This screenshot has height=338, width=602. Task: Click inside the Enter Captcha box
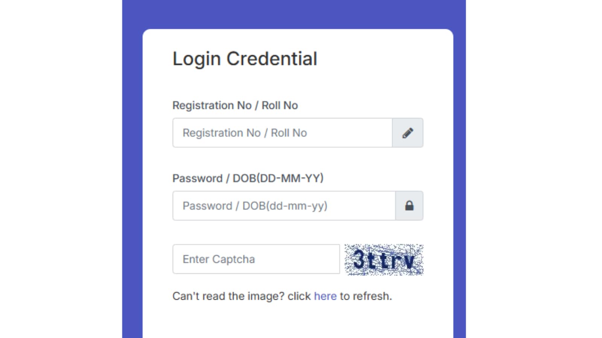256,259
